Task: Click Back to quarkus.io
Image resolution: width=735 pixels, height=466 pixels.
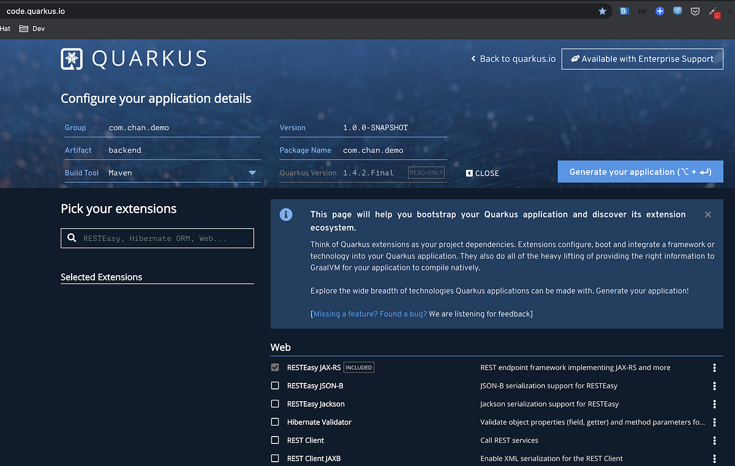Action: pos(513,59)
